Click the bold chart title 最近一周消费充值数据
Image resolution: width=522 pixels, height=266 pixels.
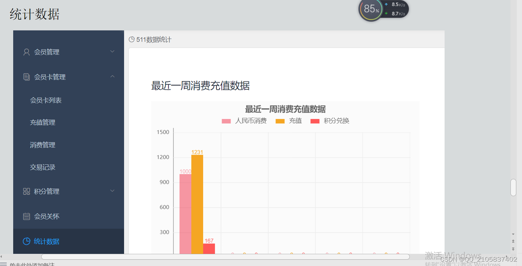[x=285, y=109]
